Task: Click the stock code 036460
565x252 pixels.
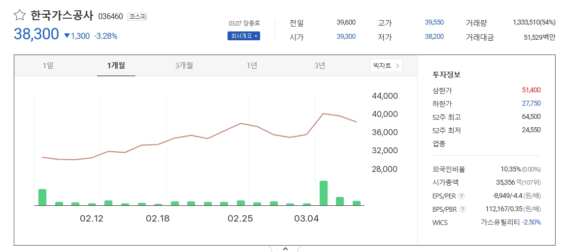Action: point(111,17)
